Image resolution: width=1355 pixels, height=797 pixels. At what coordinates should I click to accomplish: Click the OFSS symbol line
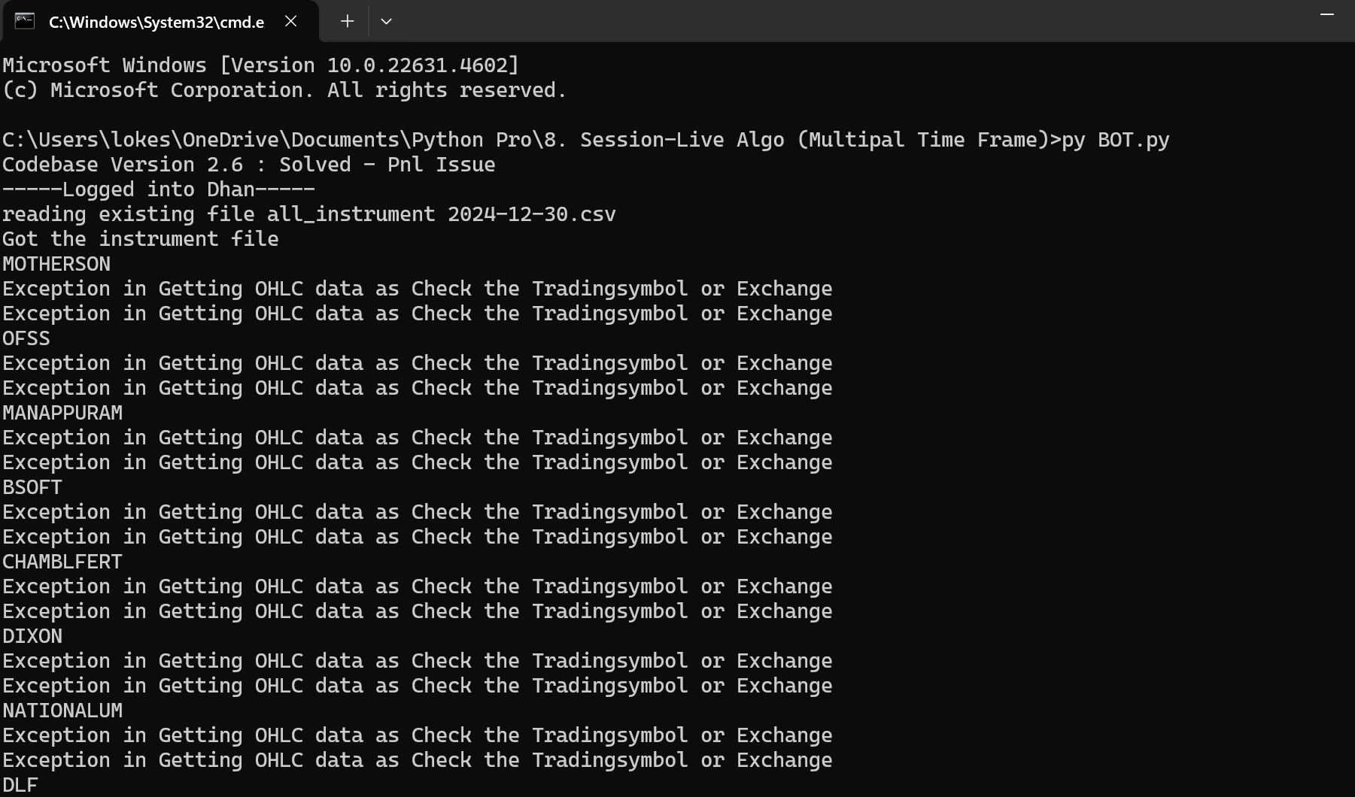pyautogui.click(x=26, y=338)
